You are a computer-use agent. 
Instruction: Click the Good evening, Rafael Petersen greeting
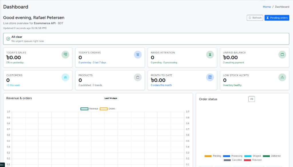pyautogui.click(x=34, y=17)
